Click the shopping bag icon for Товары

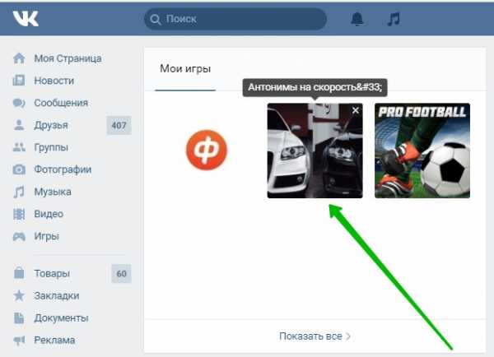pos(19,273)
